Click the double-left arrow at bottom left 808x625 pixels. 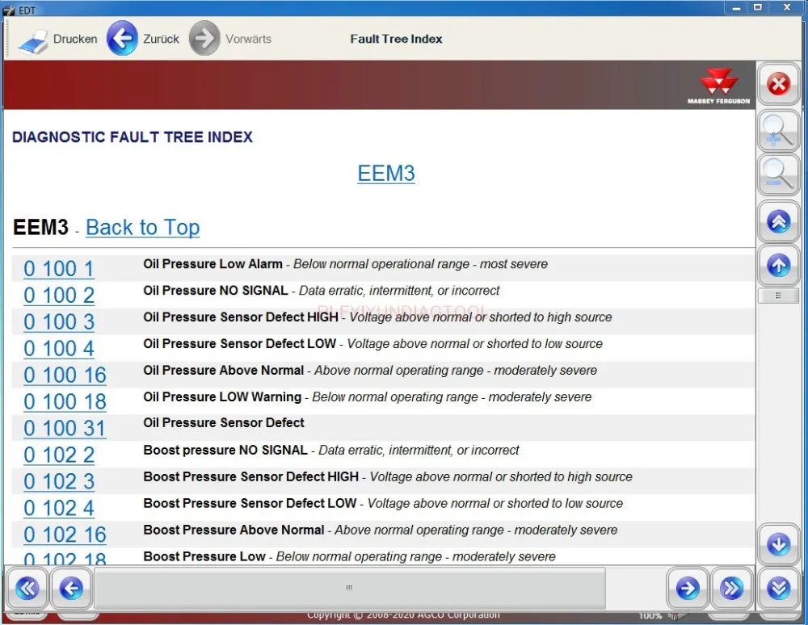[27, 589]
